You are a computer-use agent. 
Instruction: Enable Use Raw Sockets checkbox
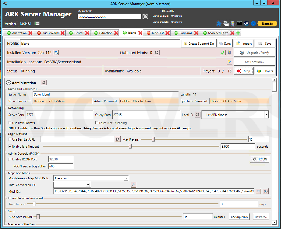[10, 122]
